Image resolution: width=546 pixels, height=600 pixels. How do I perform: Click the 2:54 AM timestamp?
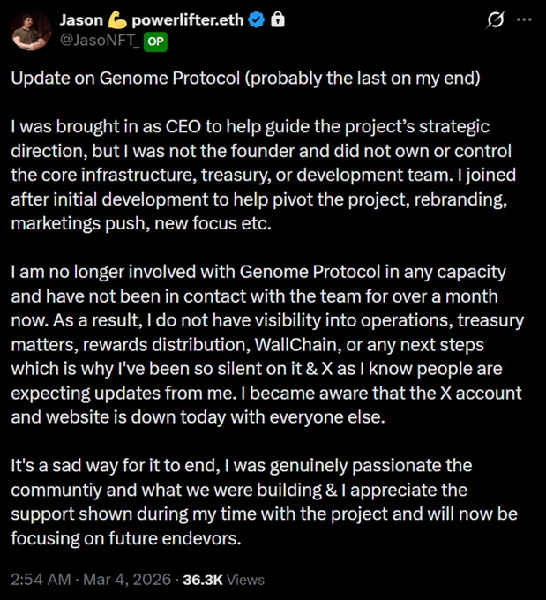coord(41,580)
